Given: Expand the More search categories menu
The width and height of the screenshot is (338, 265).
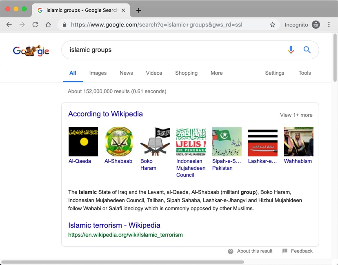Looking at the screenshot, I should click(217, 73).
